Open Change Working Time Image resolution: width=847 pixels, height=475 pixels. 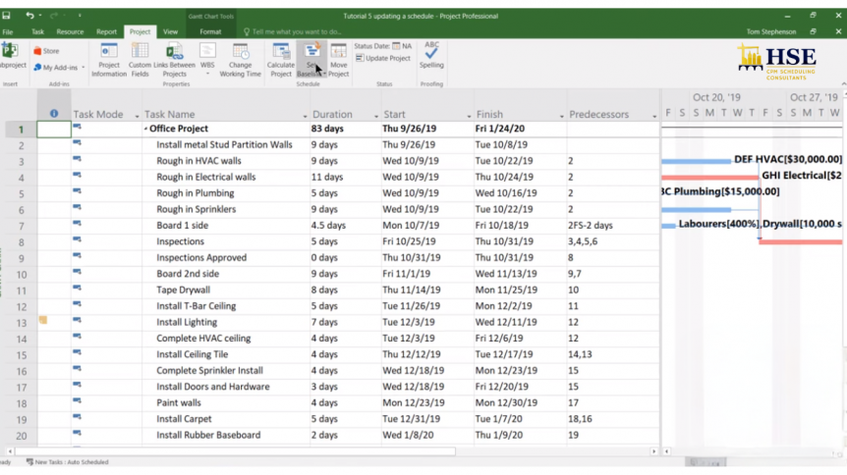[241, 60]
